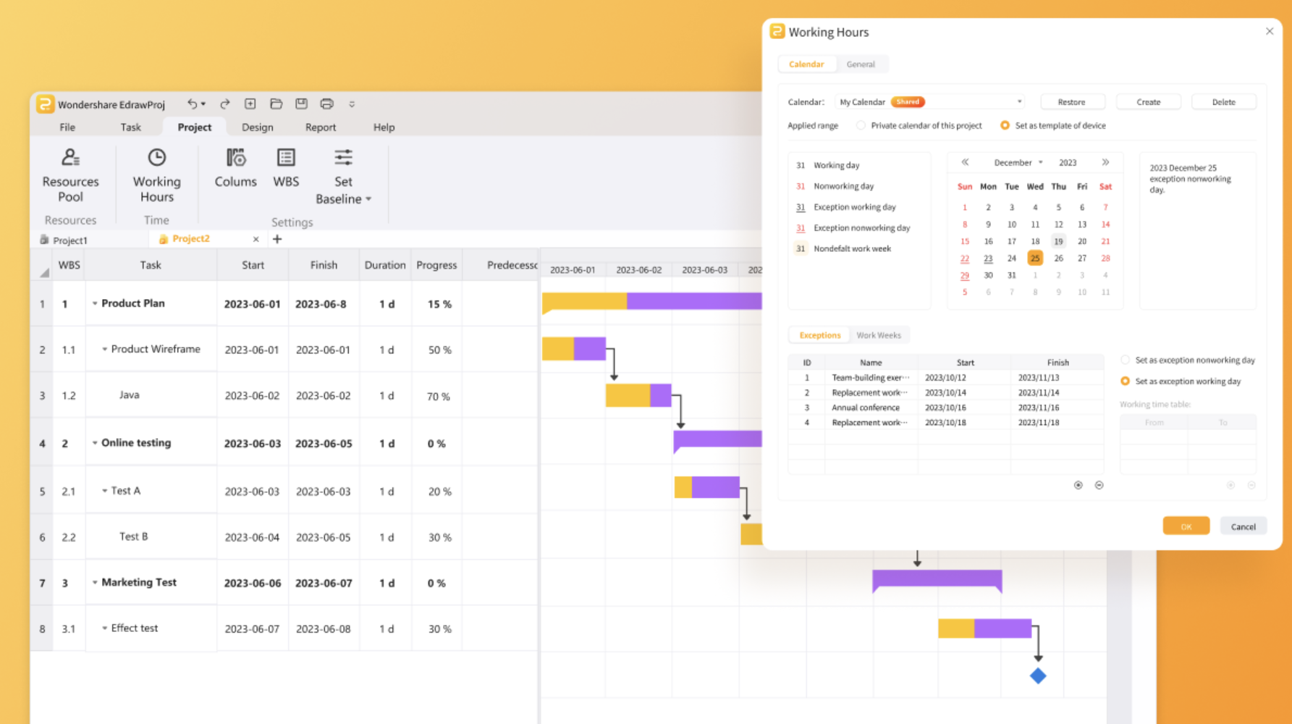Screen dimensions: 1292x724
Task: Open the My Calendar dropdown
Action: click(x=1019, y=102)
